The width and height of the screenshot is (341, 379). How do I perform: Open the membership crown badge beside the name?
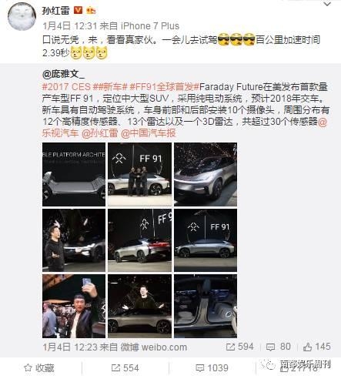point(91,11)
